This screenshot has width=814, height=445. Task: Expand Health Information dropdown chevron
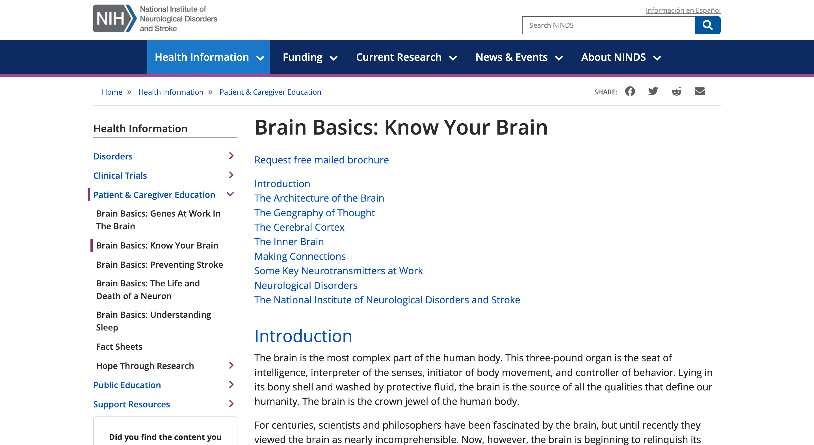[x=260, y=58]
